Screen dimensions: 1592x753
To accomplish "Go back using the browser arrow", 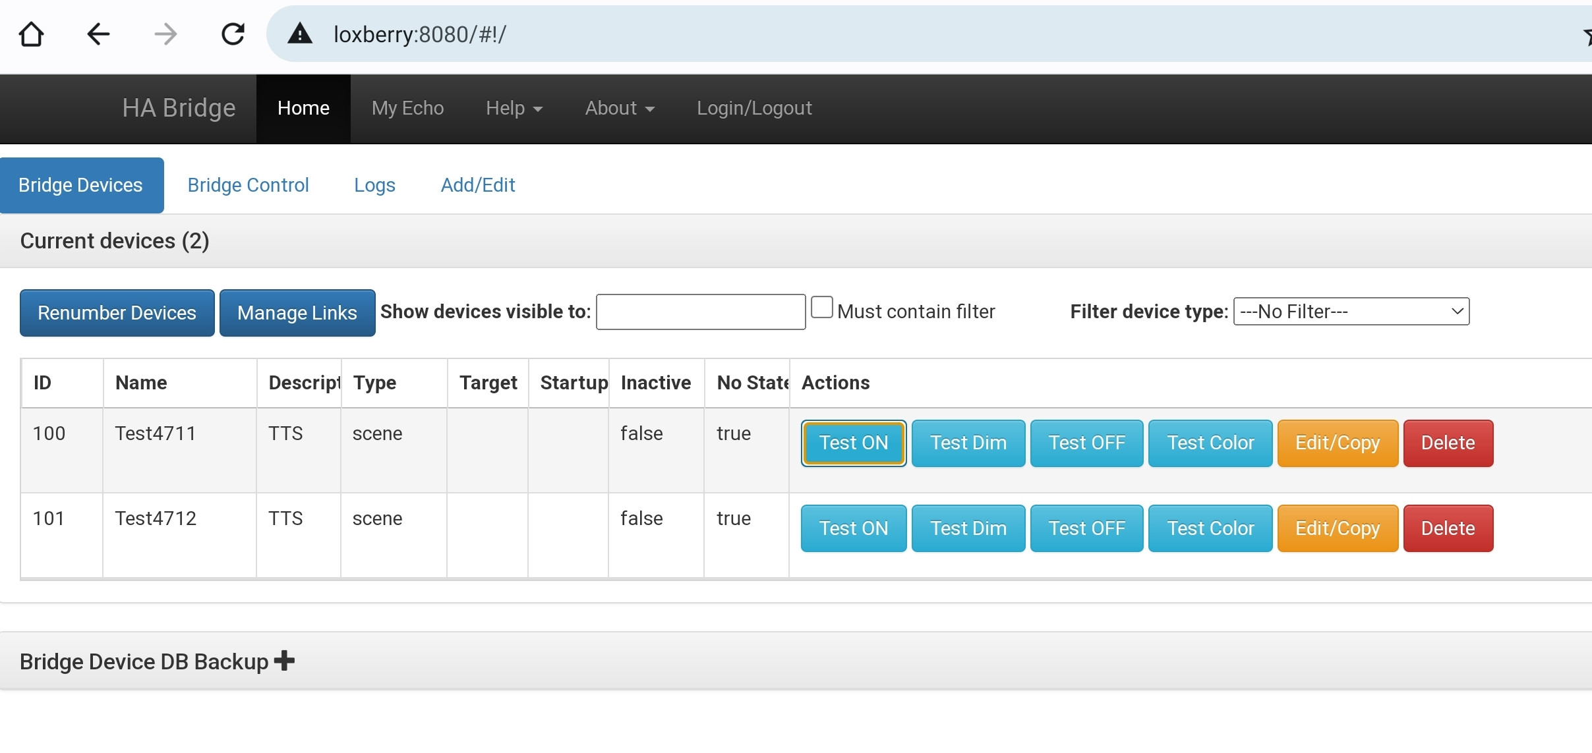I will [98, 34].
